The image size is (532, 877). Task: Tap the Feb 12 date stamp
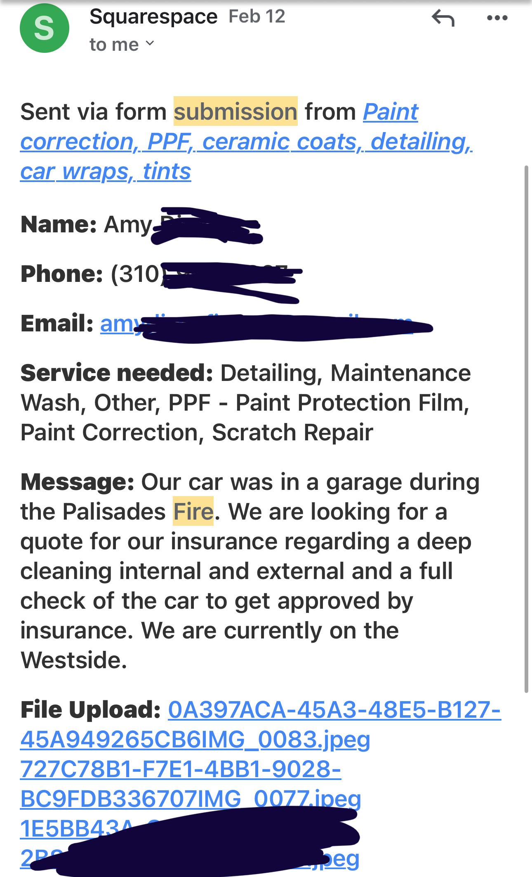coord(257,17)
